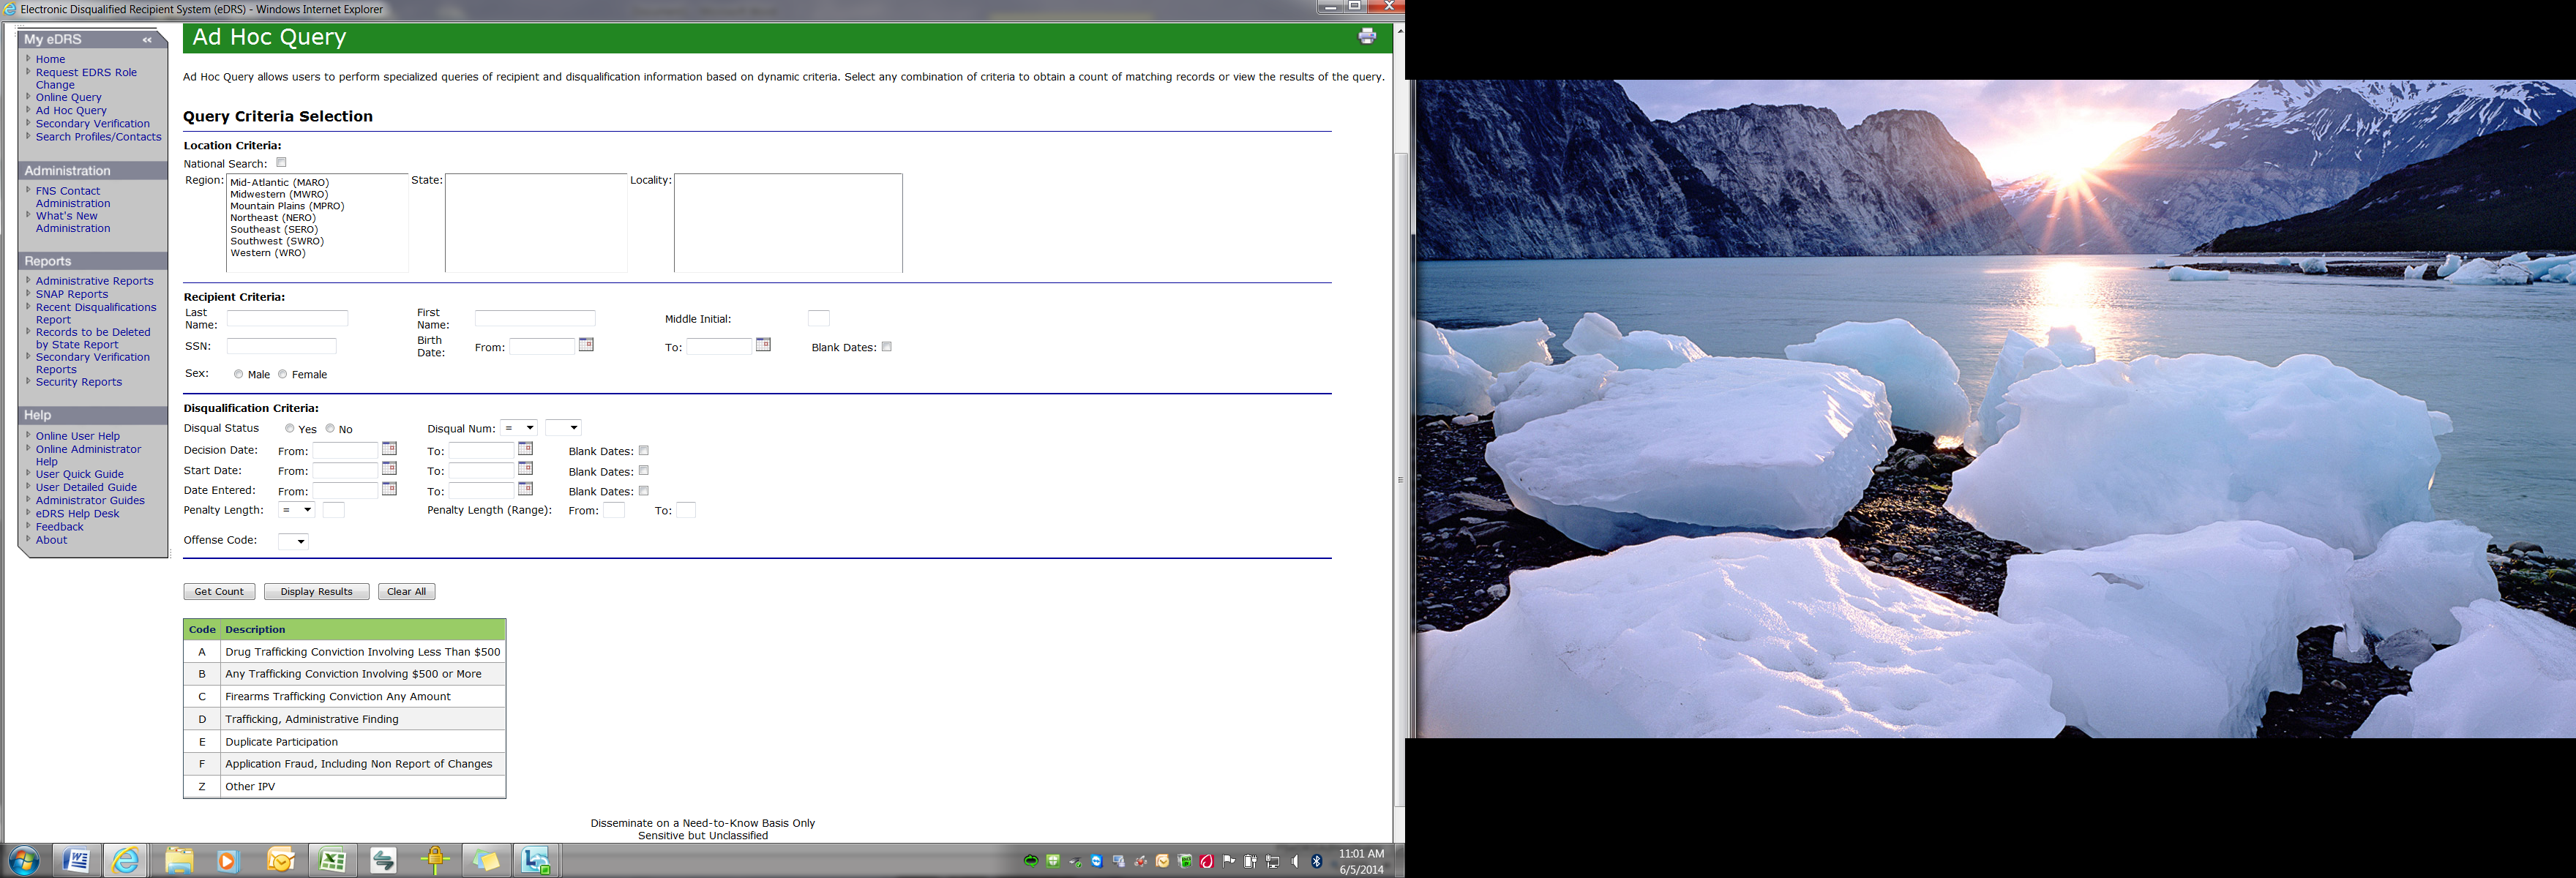Click the printer icon in header
The image size is (2576, 878).
1366,37
